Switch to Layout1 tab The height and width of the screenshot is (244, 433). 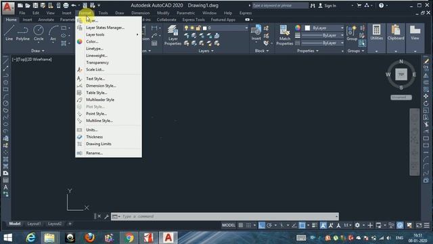[34, 224]
